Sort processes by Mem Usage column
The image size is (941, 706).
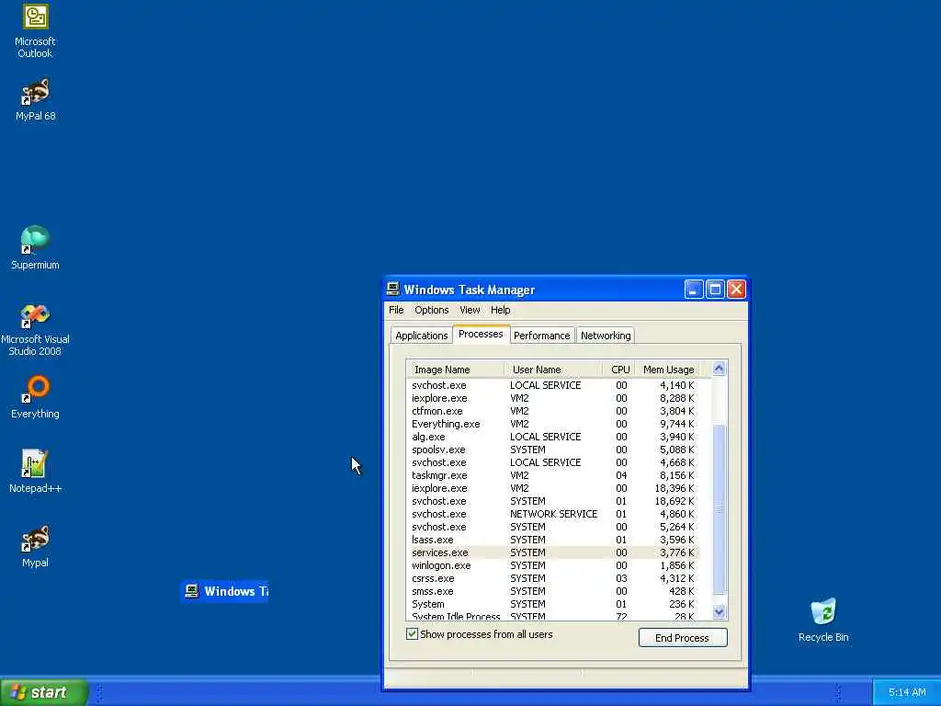667,370
